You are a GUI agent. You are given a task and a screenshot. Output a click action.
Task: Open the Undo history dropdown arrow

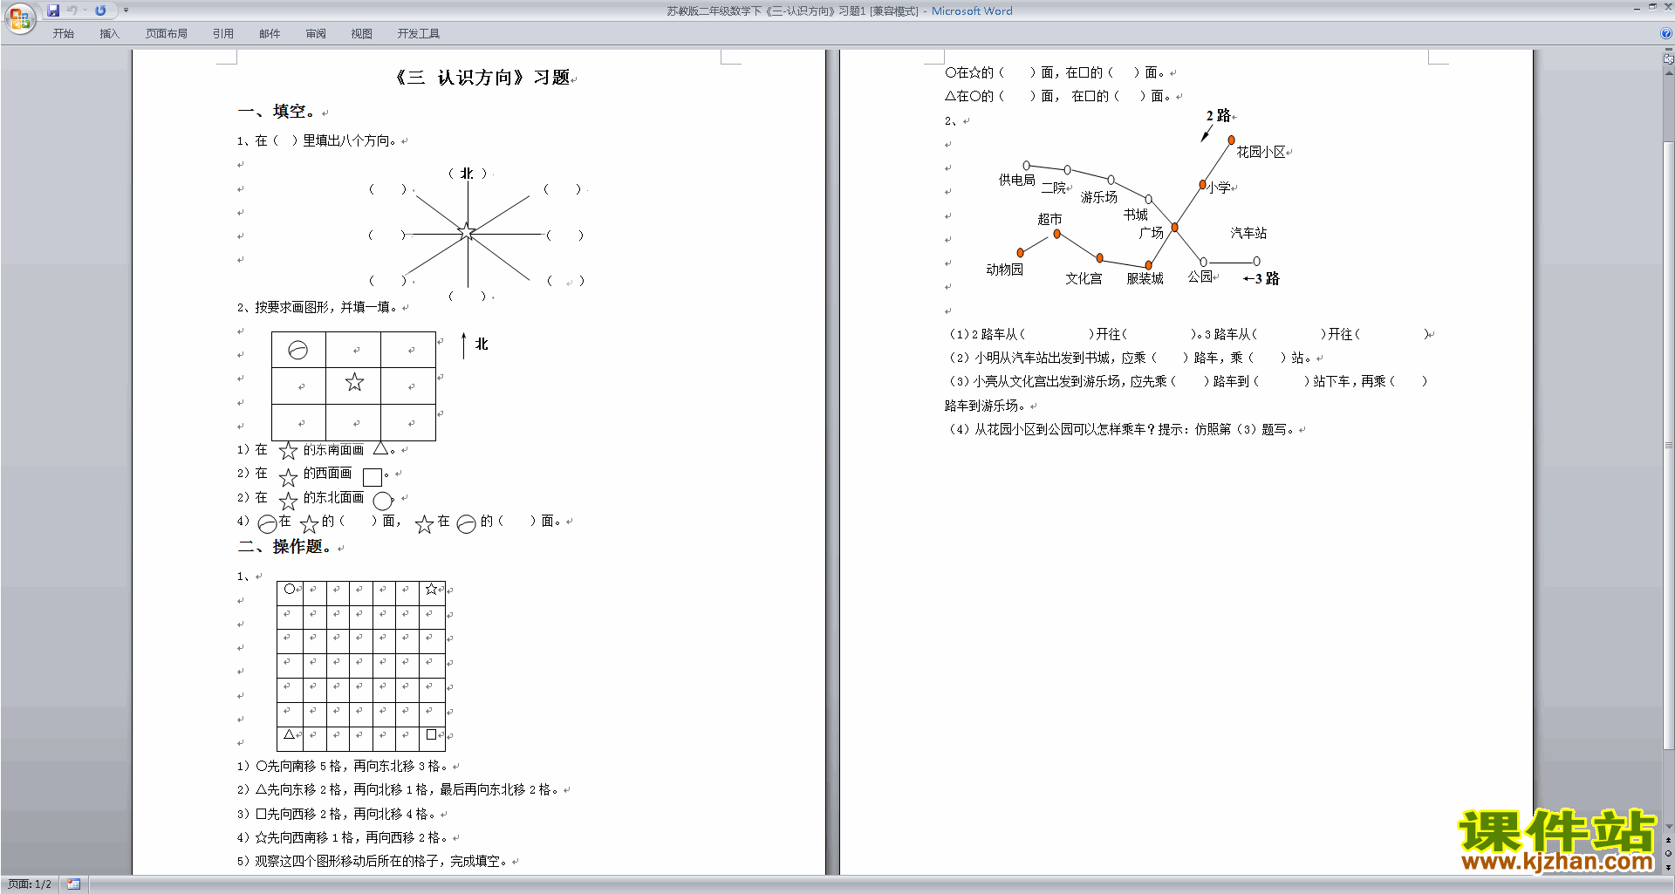(x=85, y=10)
